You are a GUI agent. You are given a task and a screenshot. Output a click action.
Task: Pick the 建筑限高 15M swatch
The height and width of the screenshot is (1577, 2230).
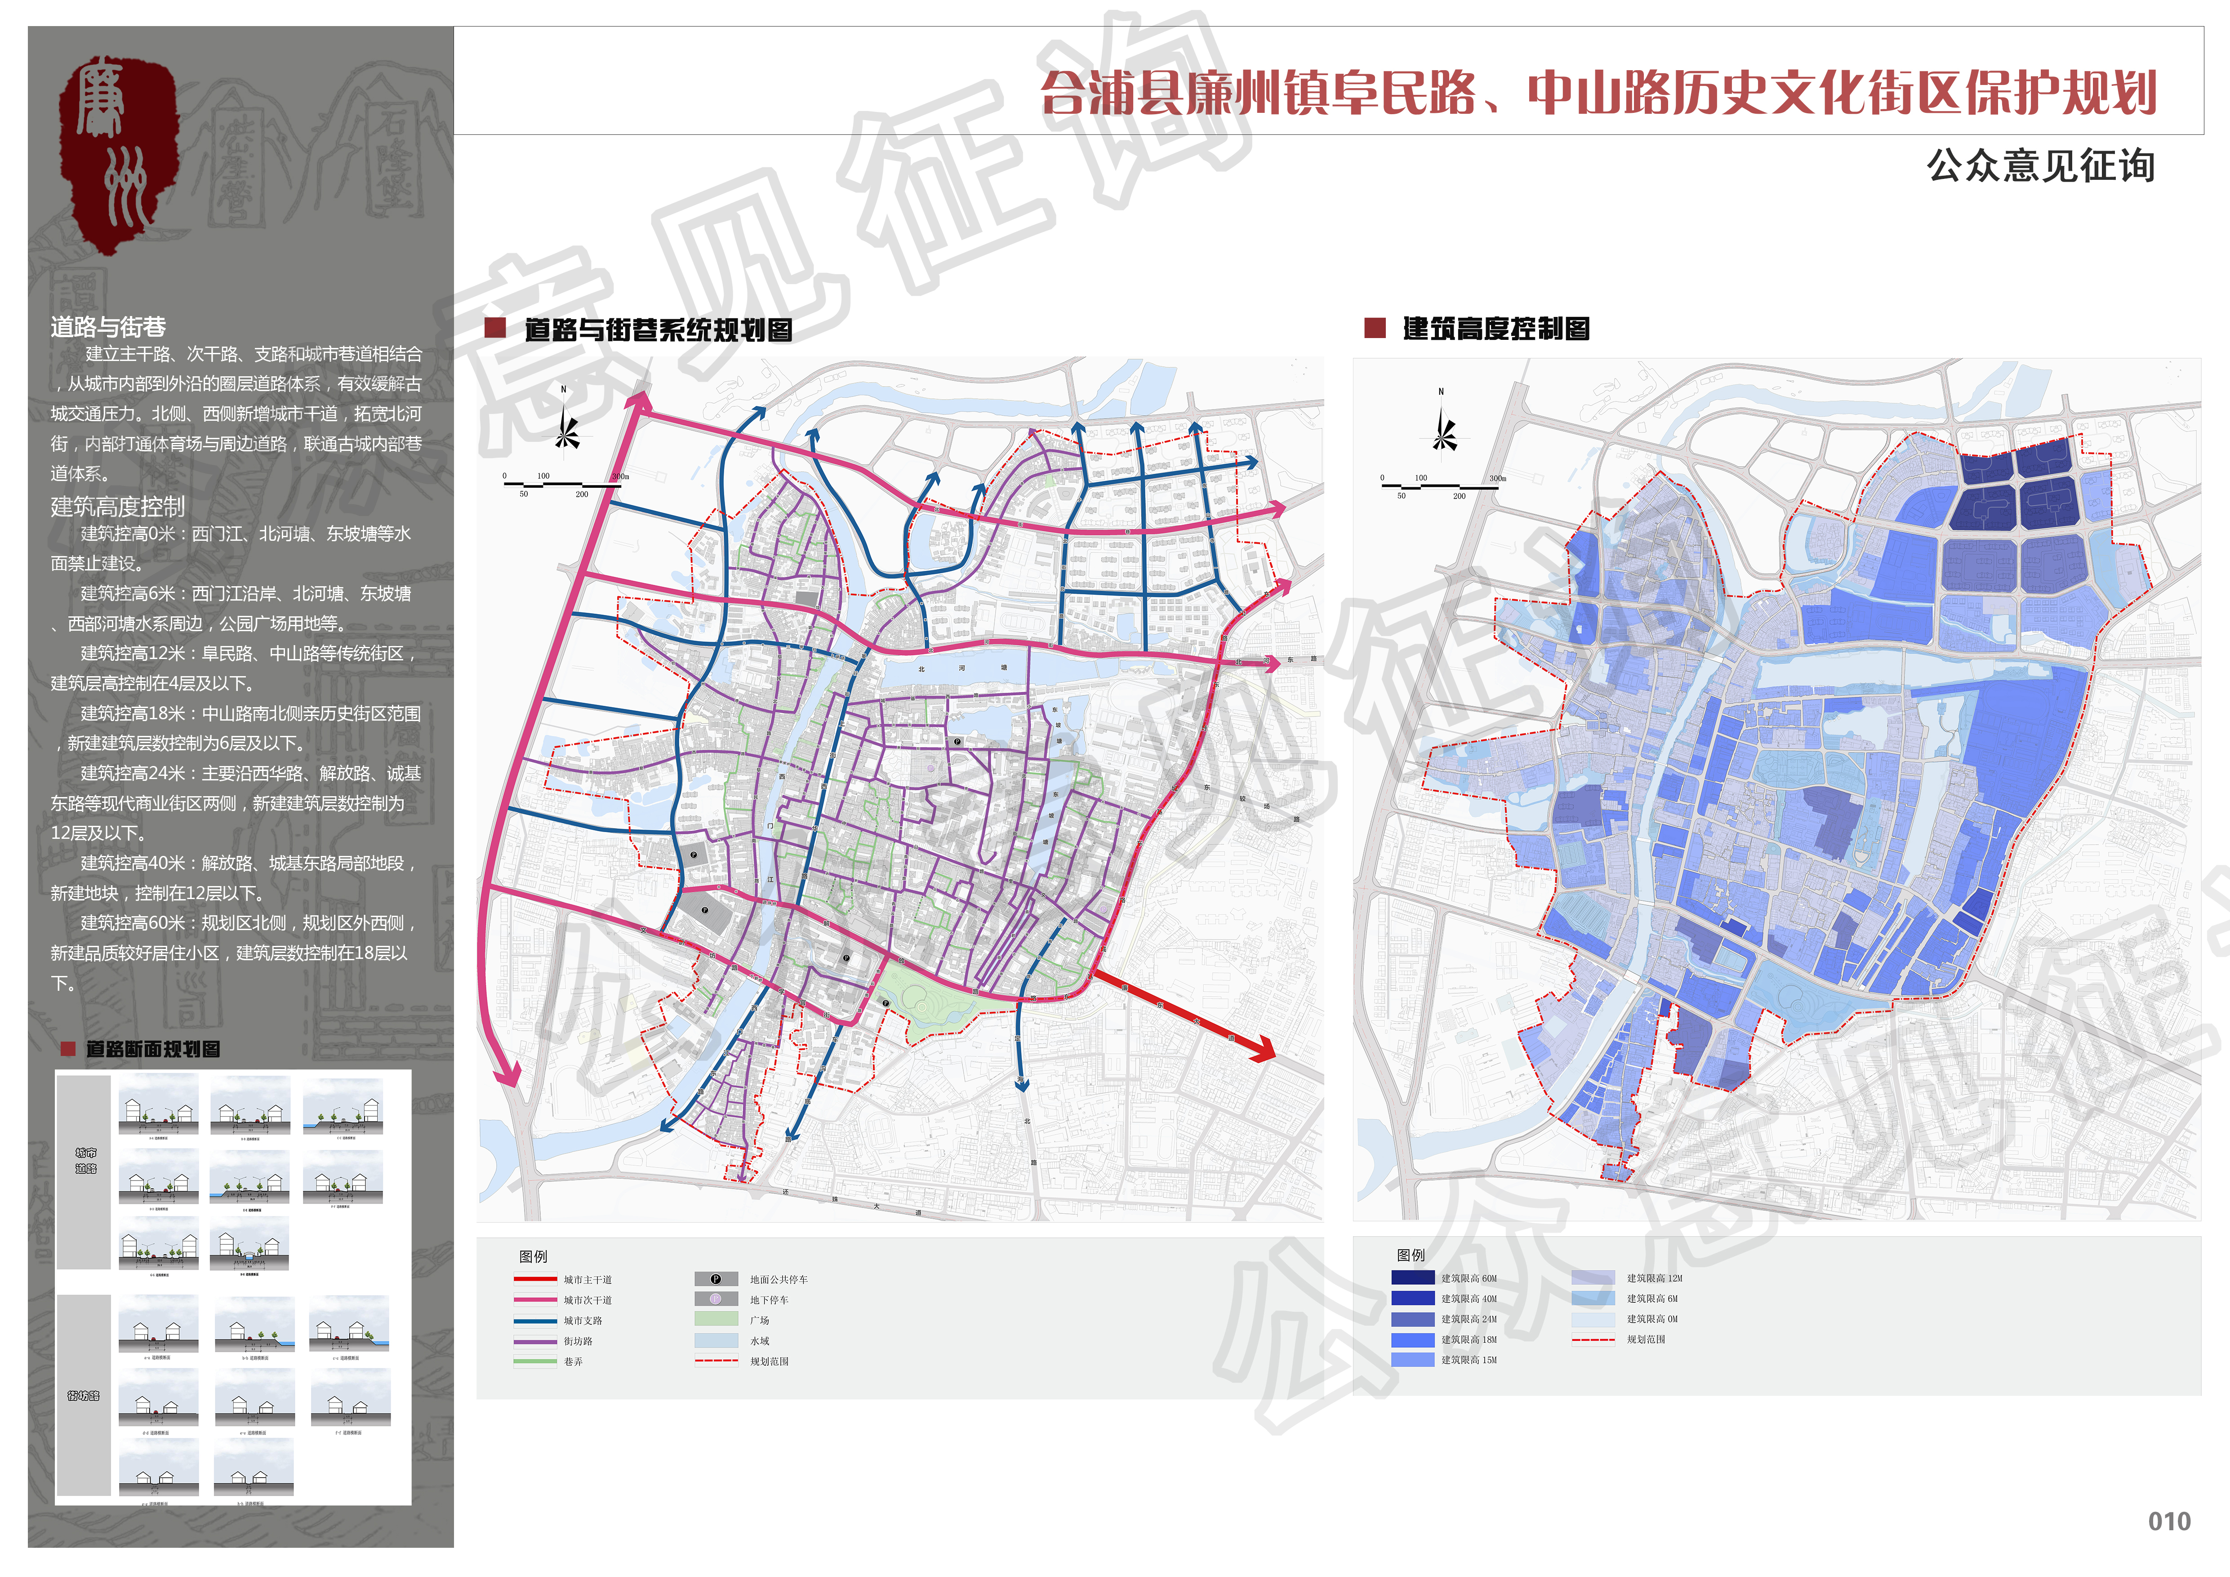point(1412,1359)
